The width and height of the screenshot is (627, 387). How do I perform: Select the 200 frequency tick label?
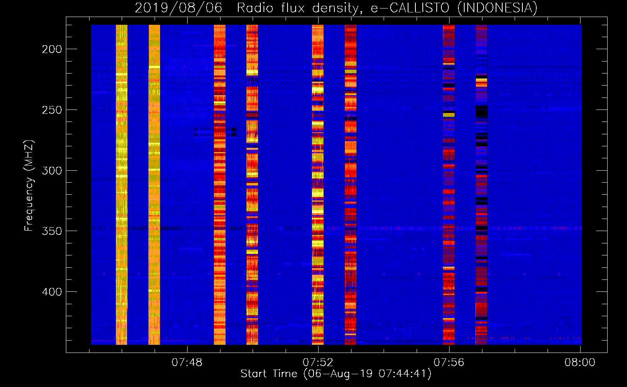pyautogui.click(x=52, y=49)
